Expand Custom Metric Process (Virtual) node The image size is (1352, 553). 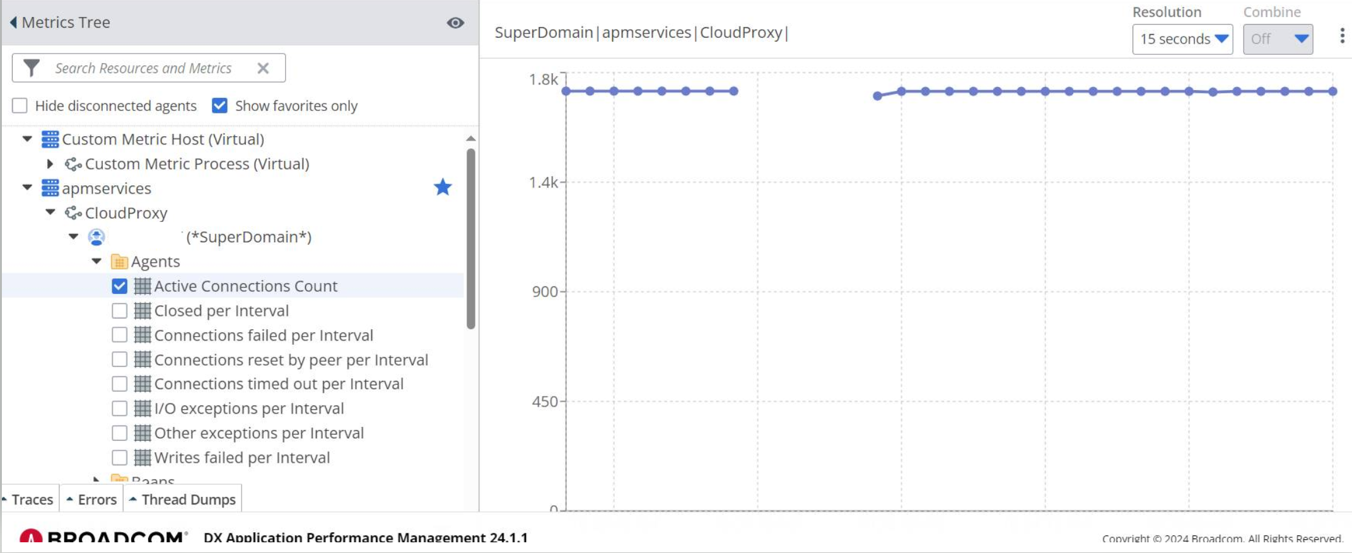50,164
